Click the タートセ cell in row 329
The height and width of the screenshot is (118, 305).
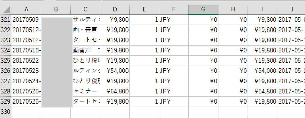tap(86, 101)
